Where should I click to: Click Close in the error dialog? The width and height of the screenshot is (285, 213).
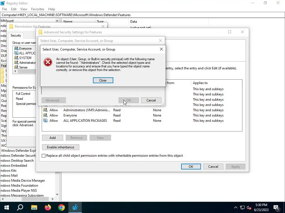103,80
